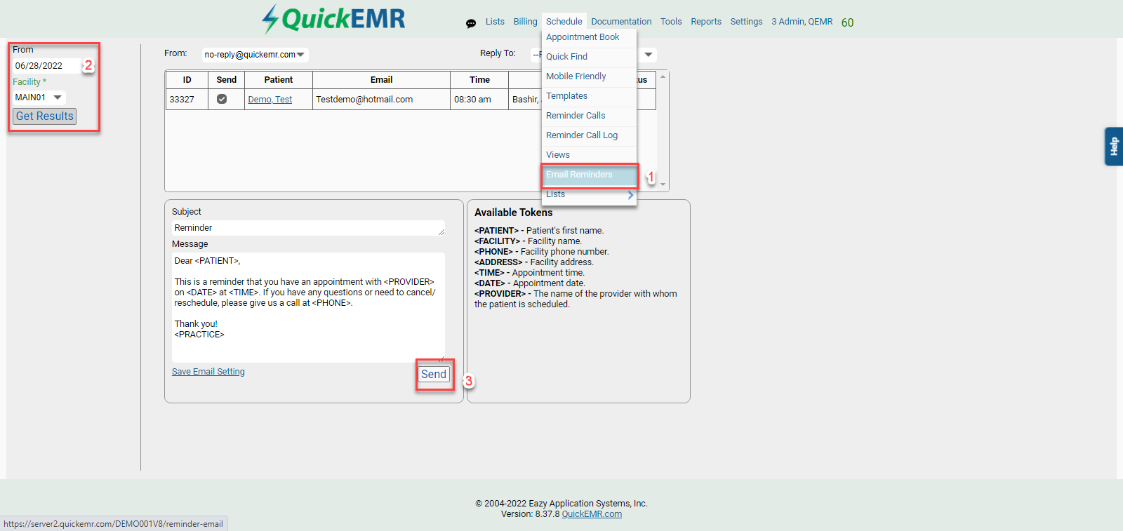Click the table scrollbar up arrow
The image size is (1123, 531).
(663, 76)
